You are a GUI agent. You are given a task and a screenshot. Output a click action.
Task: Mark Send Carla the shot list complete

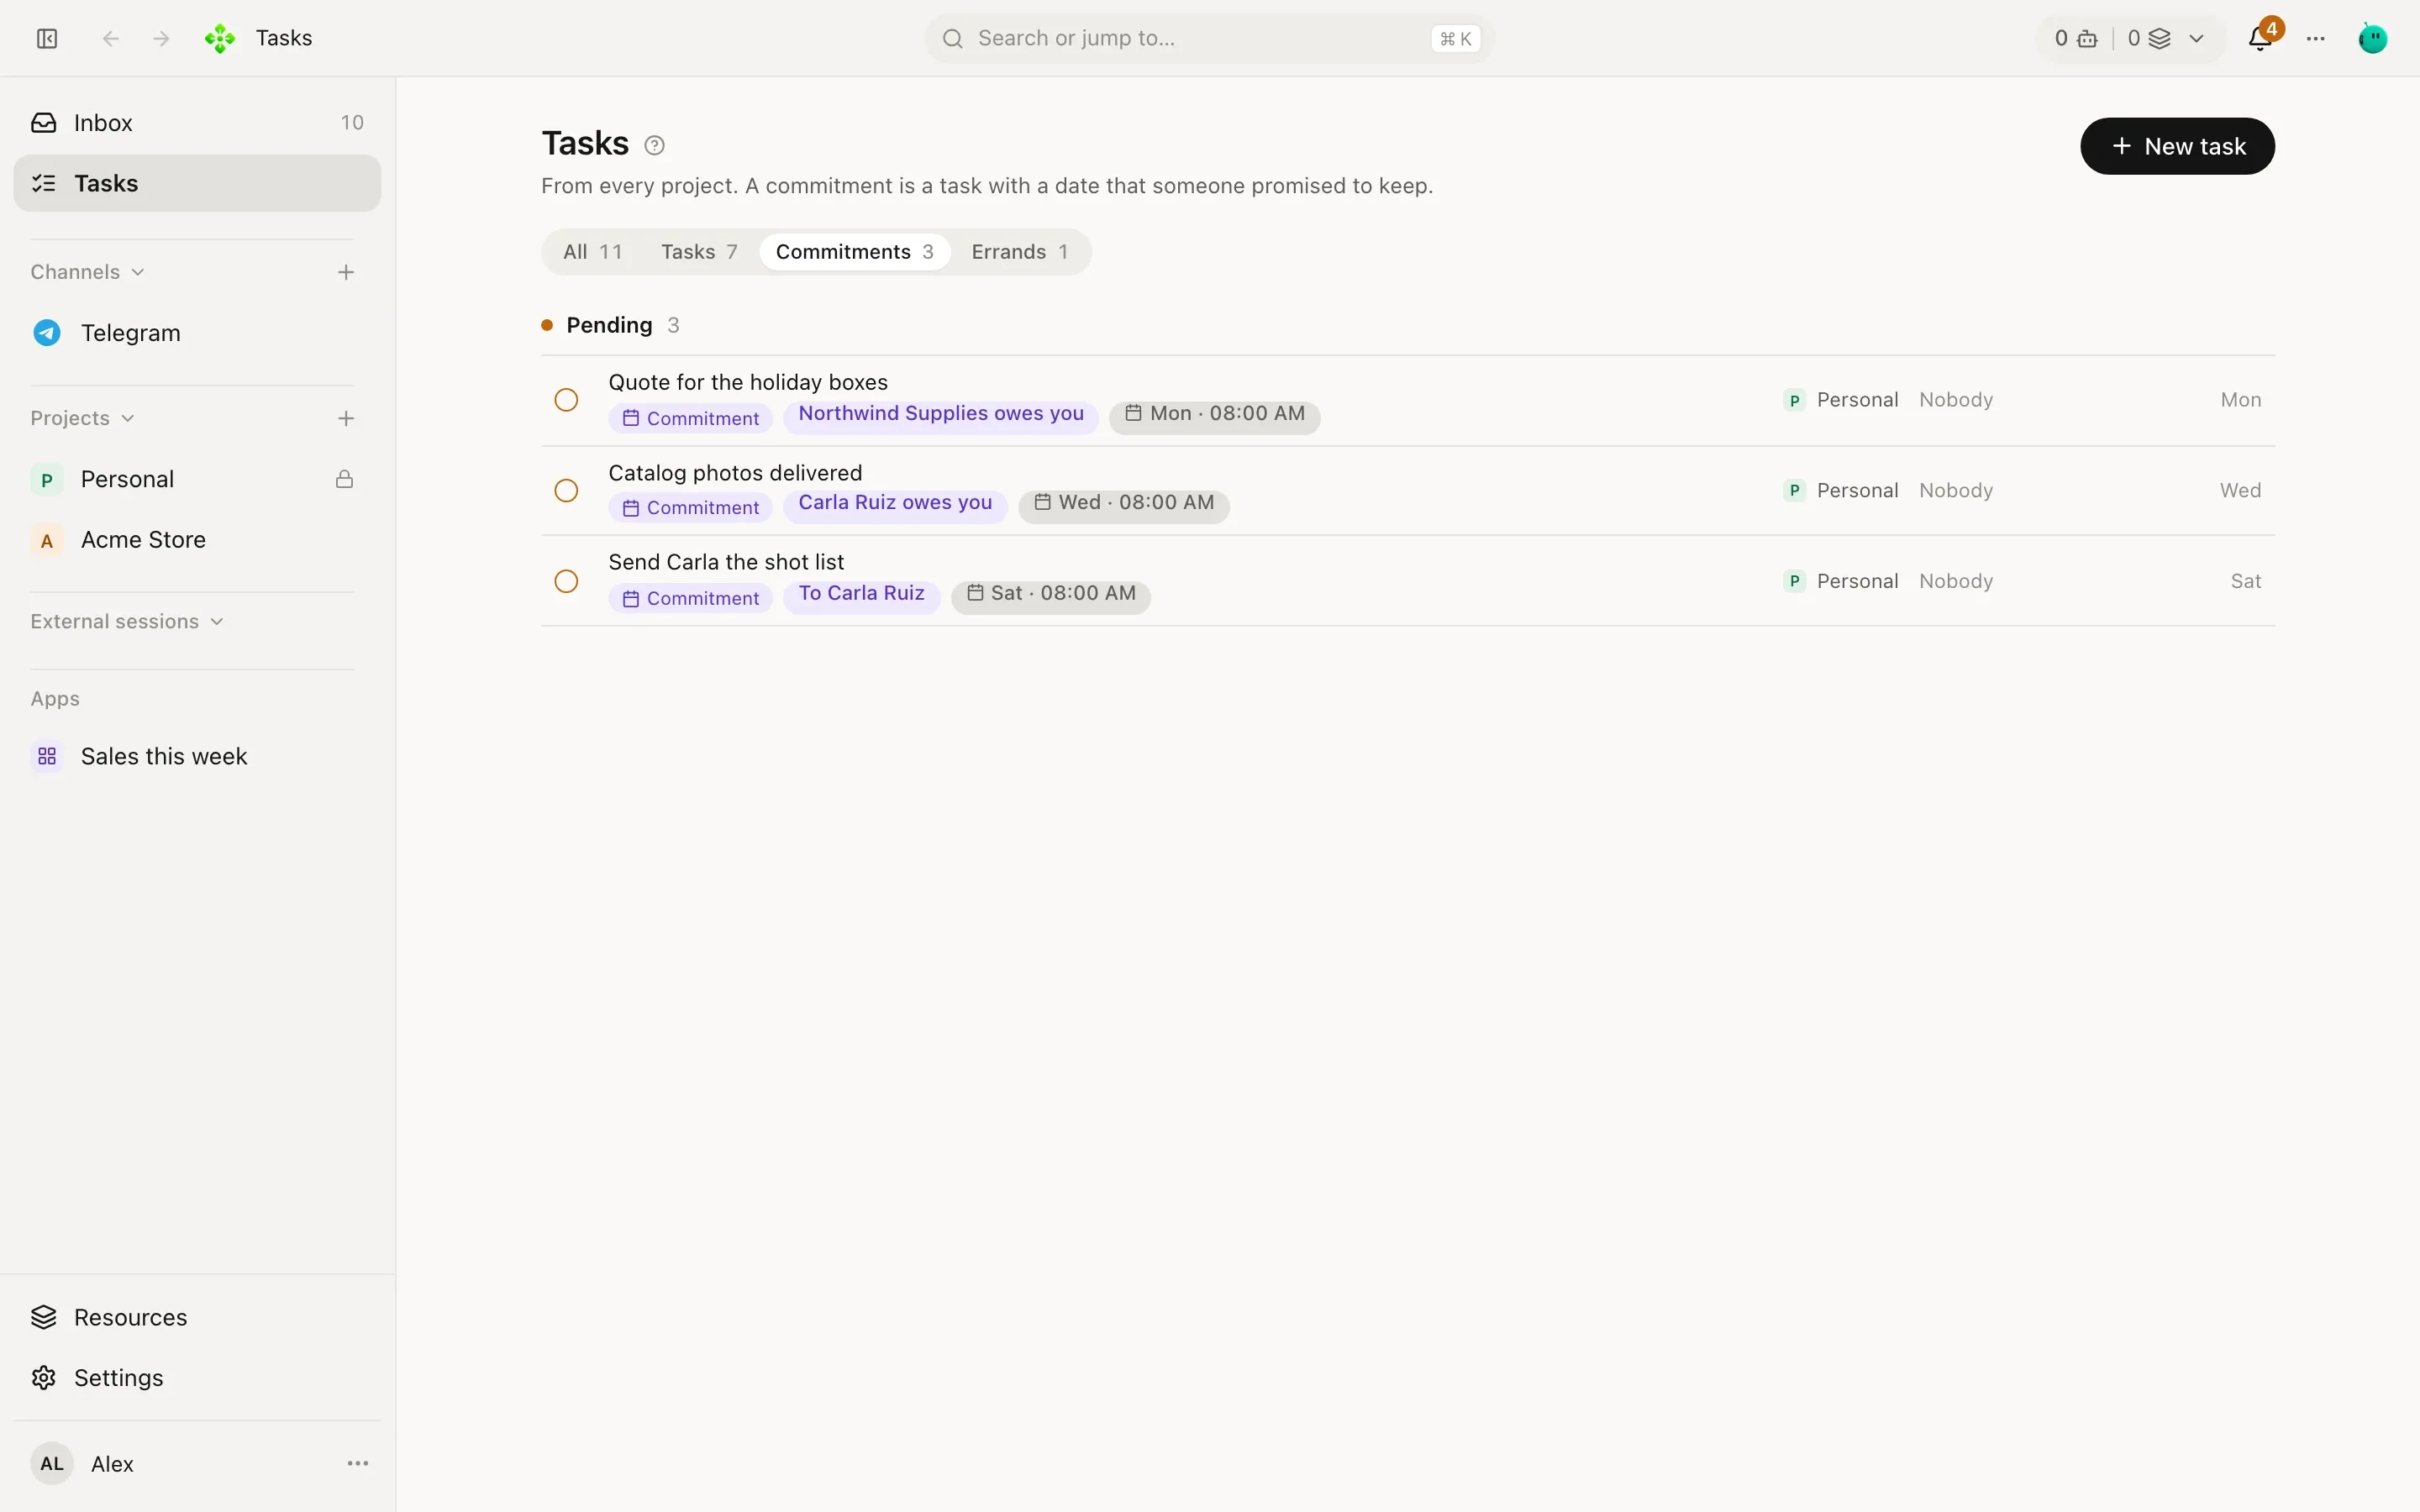(x=566, y=581)
